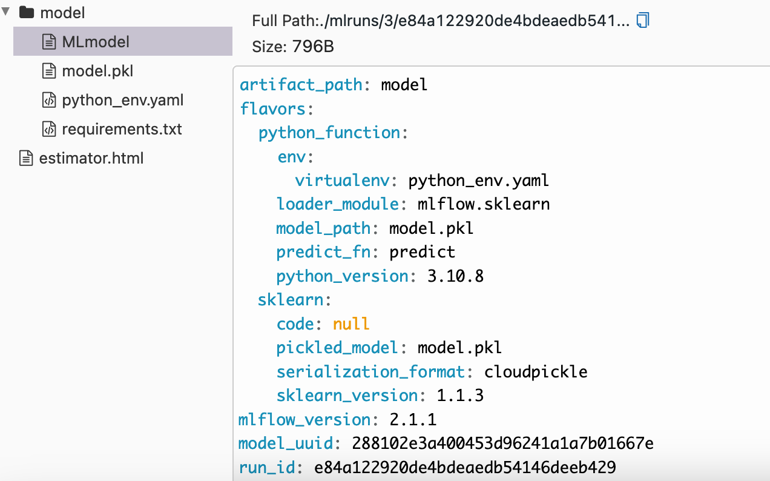
Task: Click the MLmodel file icon
Action: [48, 42]
